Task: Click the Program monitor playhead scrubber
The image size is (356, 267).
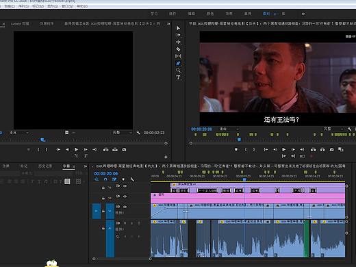Action: (x=239, y=139)
